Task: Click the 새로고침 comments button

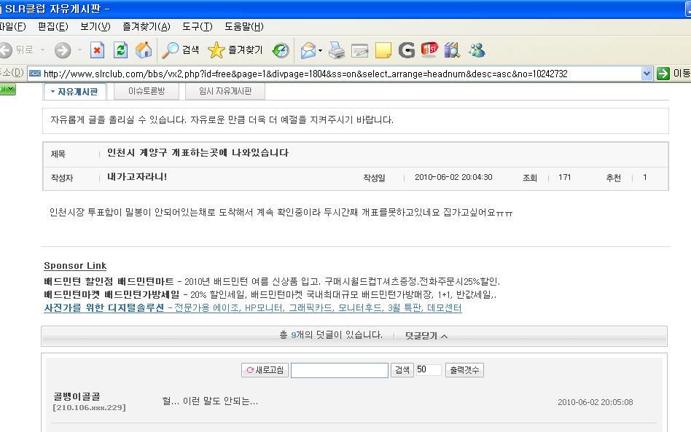Action: coord(265,370)
